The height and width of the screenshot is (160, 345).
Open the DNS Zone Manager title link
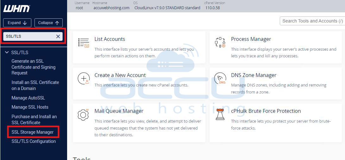pyautogui.click(x=254, y=75)
